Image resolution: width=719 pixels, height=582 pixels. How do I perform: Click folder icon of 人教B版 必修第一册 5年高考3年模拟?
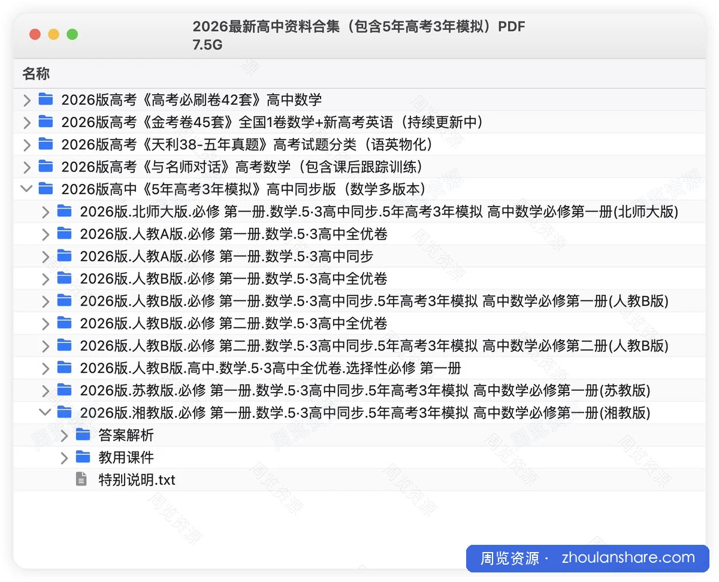[65, 300]
